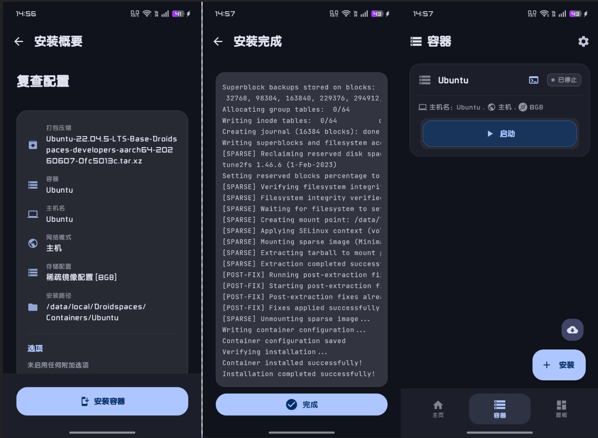This screenshot has height=438, width=598.
Task: Click the 主机名: Ubuntu label on card
Action: [454, 107]
